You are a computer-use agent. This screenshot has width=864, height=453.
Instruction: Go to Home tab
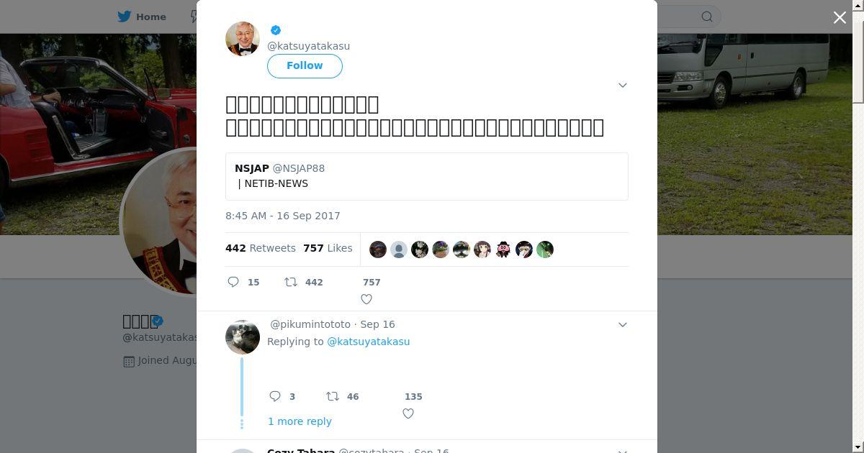[x=142, y=17]
